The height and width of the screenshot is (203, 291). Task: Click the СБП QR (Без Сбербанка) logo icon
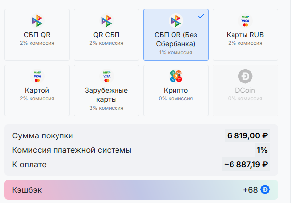[x=176, y=21]
